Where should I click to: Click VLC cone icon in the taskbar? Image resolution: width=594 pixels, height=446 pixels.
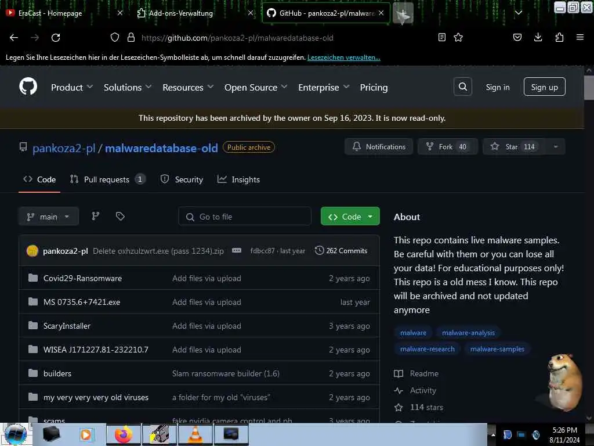pos(195,434)
